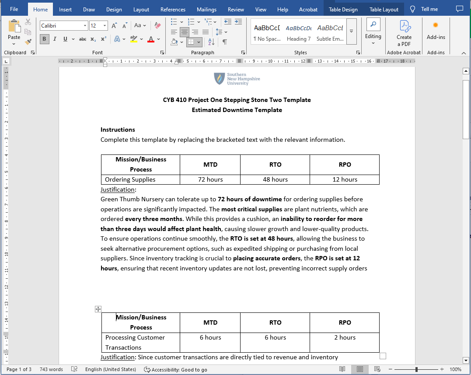Apply yellow text highlight color

(134, 39)
